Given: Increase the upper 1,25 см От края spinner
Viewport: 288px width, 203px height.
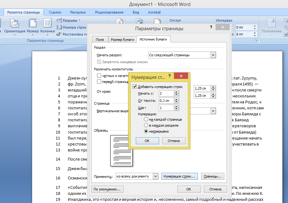Looking at the screenshot, I should click(213, 87).
